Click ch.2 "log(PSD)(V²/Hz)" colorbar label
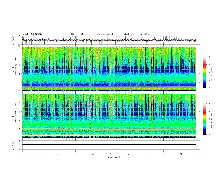 click(x=212, y=120)
